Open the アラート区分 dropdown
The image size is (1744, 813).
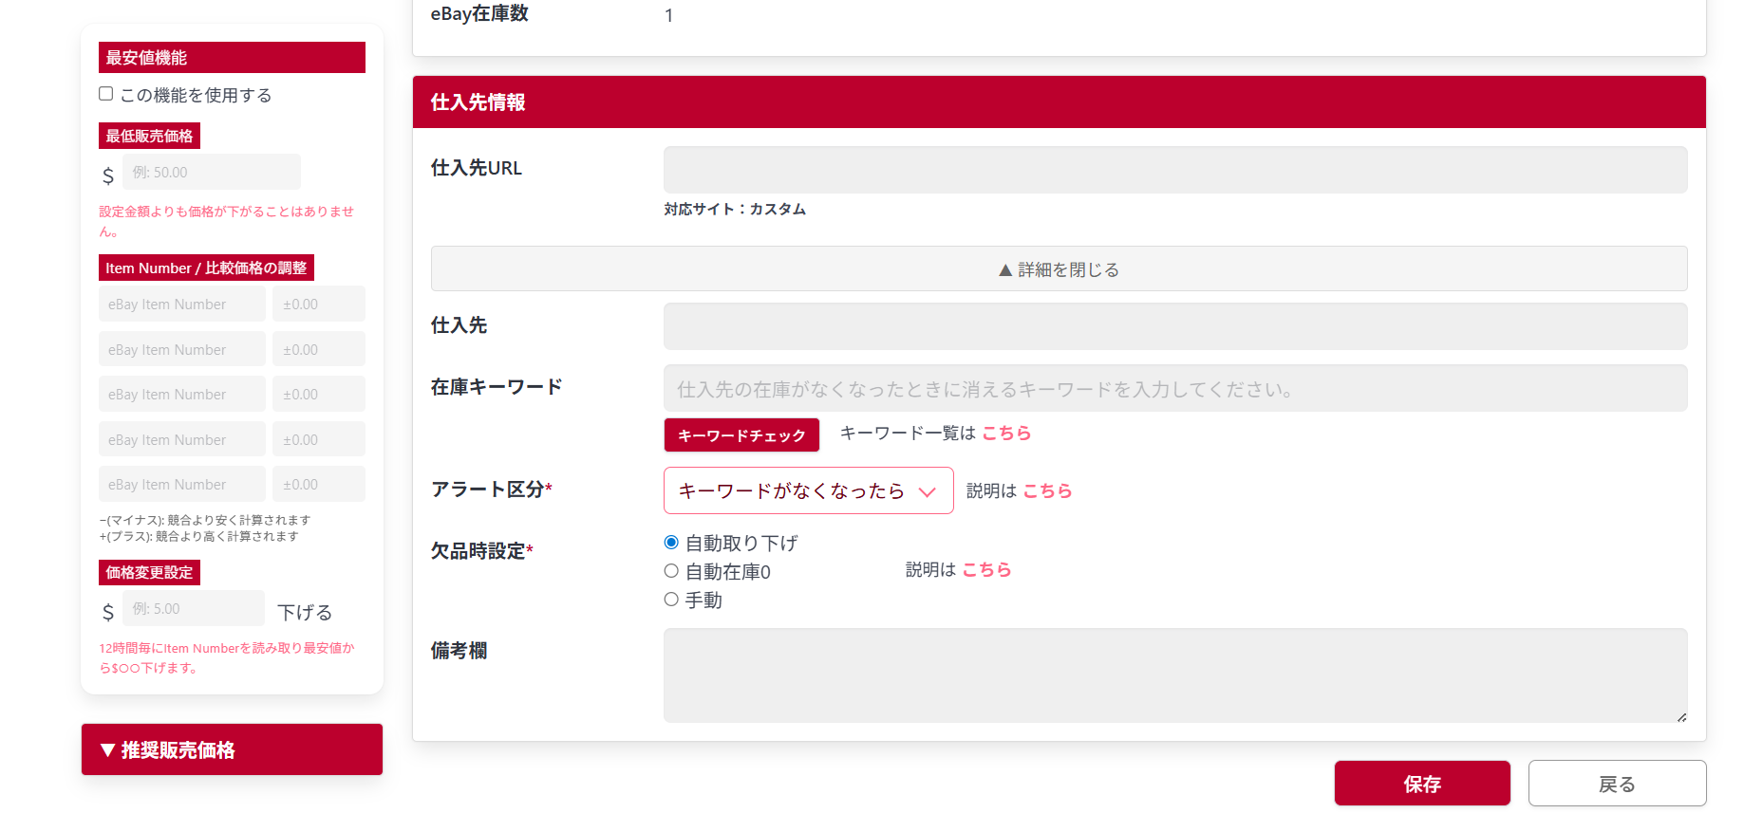click(x=808, y=490)
